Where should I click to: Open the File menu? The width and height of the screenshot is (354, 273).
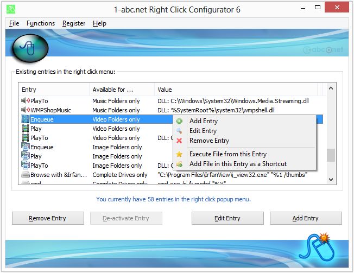(14, 23)
